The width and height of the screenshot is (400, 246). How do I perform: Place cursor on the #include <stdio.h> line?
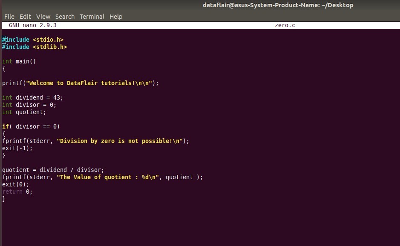[32, 39]
